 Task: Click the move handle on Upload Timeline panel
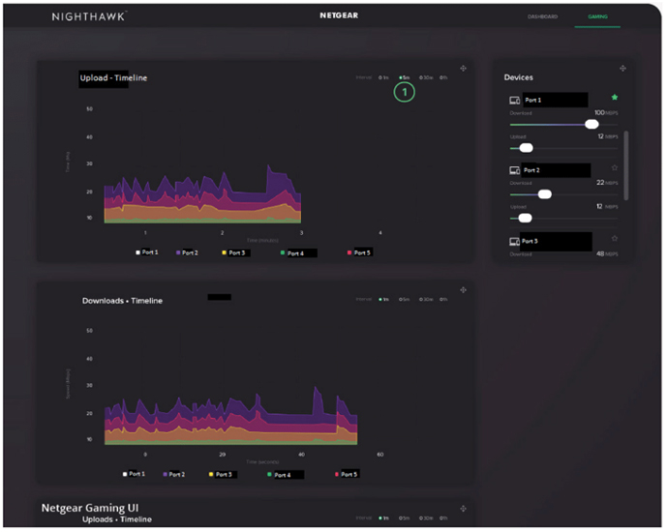[x=464, y=69]
